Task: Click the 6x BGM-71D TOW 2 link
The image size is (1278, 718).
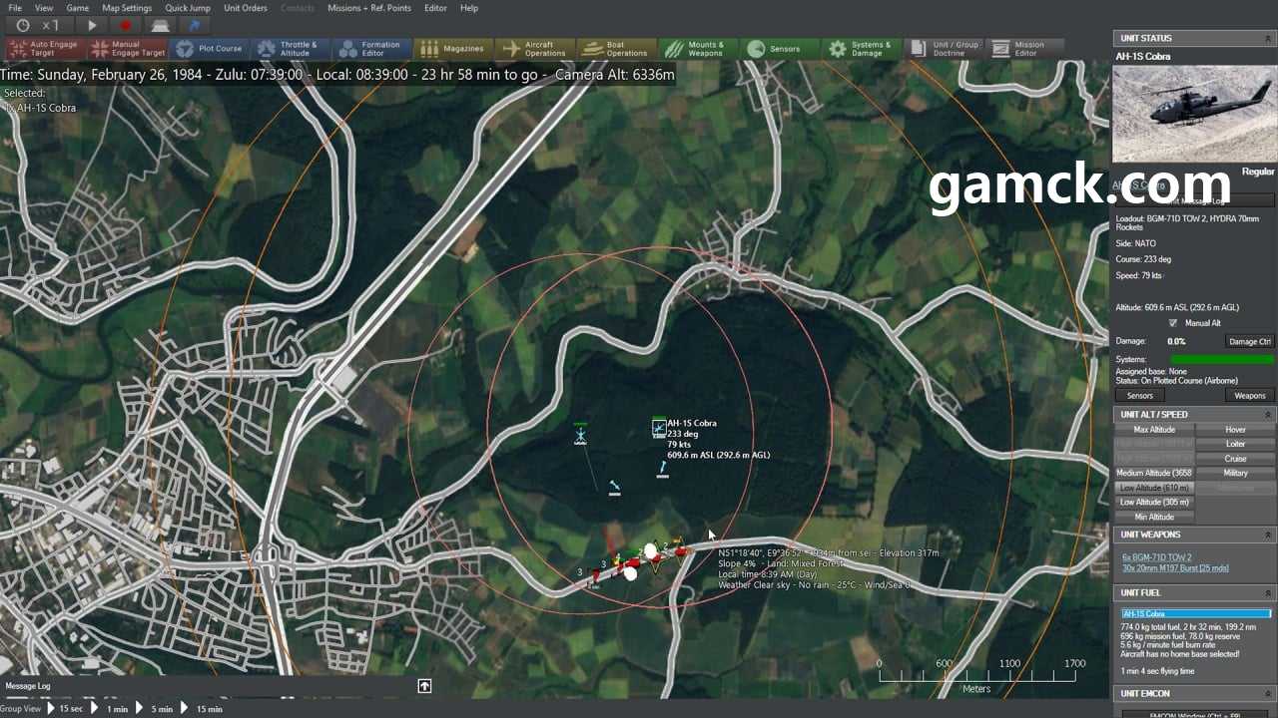Action: pyautogui.click(x=1156, y=557)
